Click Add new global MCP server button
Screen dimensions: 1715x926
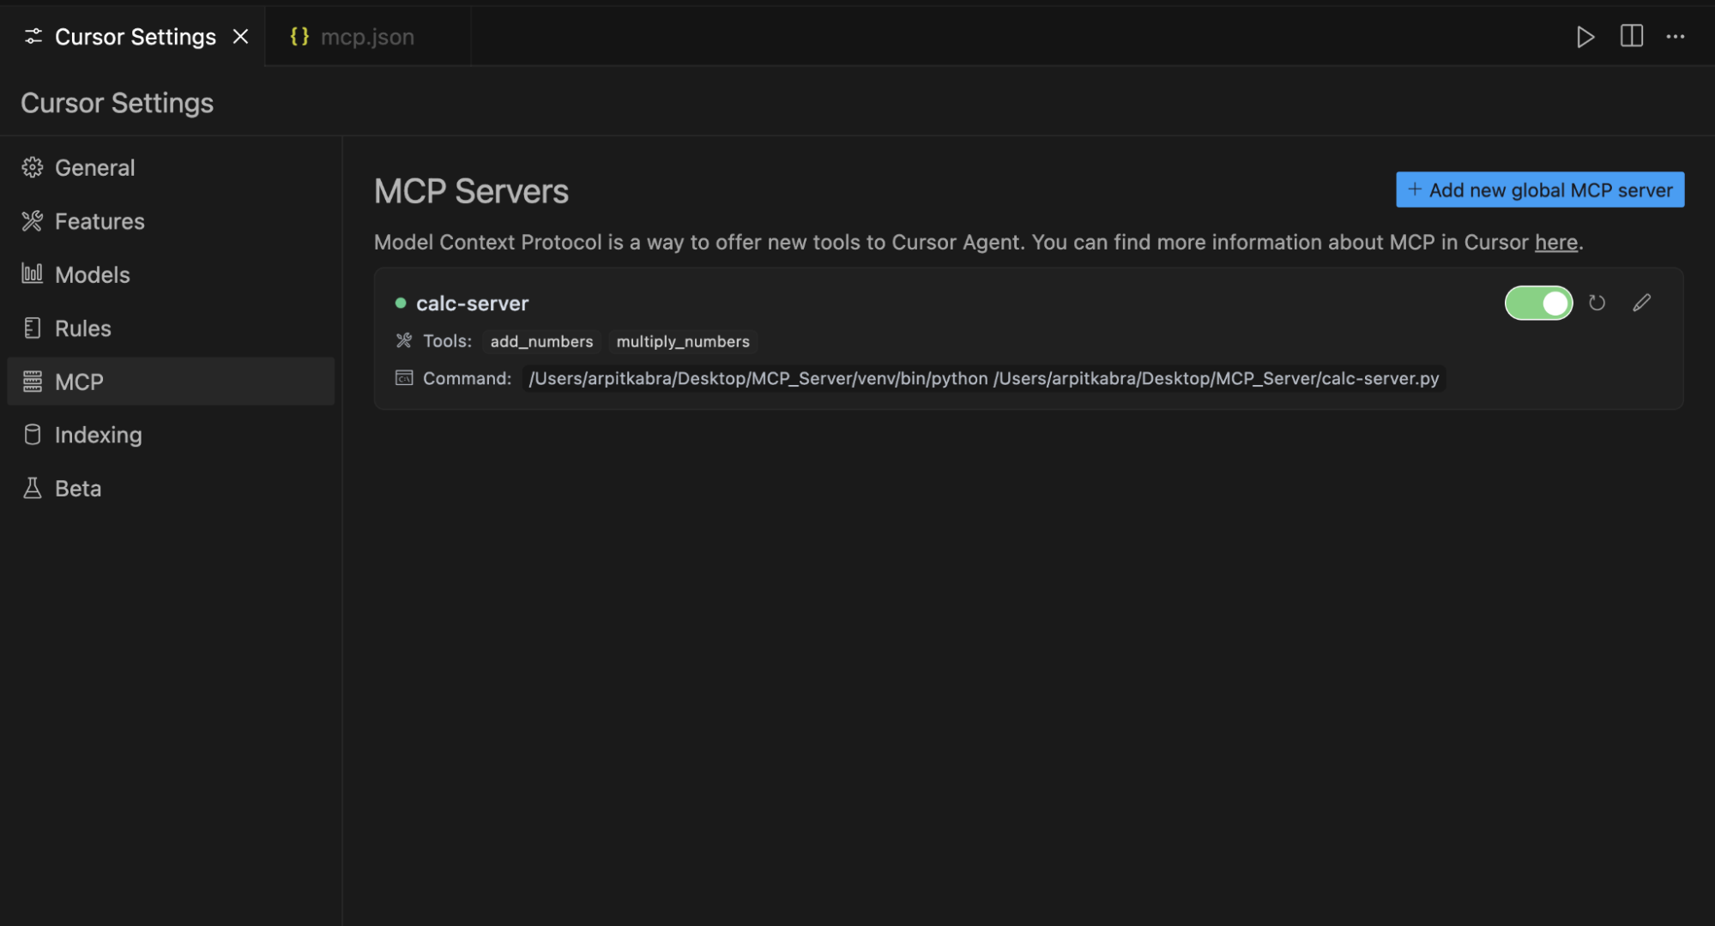pos(1540,189)
